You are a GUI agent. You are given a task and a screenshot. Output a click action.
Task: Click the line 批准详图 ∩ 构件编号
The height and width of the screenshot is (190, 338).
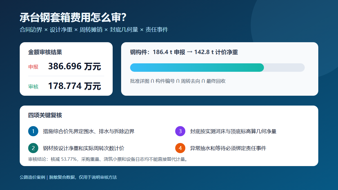coord(178,81)
